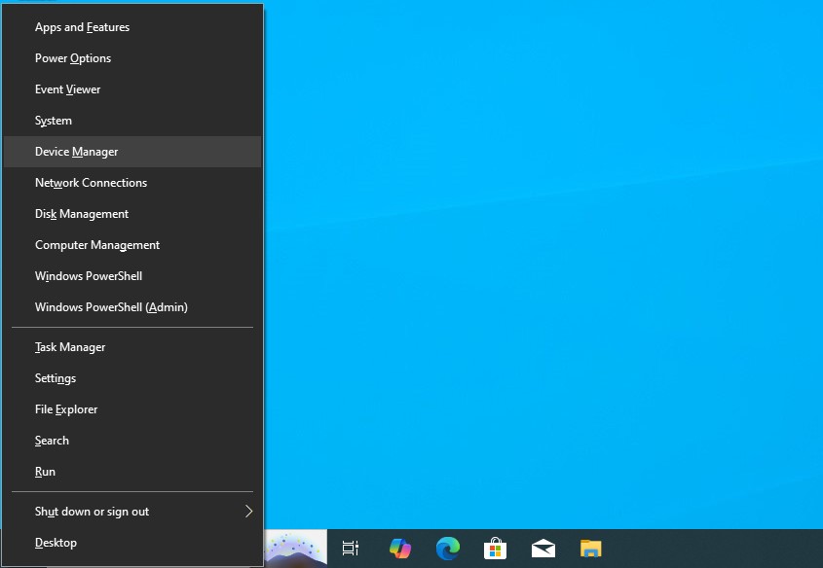Select Power Options from the menu

132,58
